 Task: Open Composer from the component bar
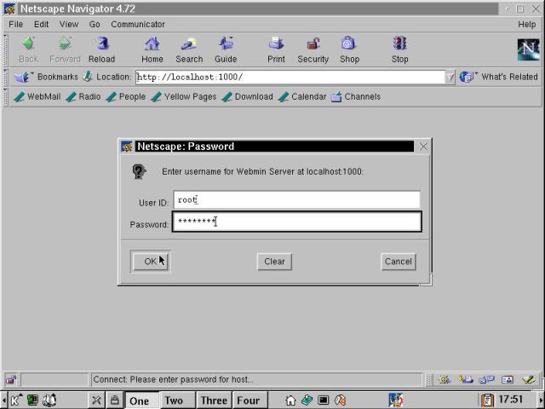pos(529,379)
